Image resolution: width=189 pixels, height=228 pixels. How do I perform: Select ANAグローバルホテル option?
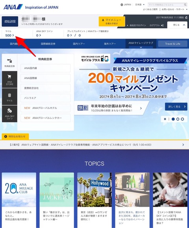[46, 108]
